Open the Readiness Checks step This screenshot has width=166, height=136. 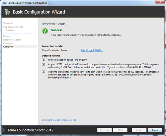pyautogui.click(x=12, y=40)
